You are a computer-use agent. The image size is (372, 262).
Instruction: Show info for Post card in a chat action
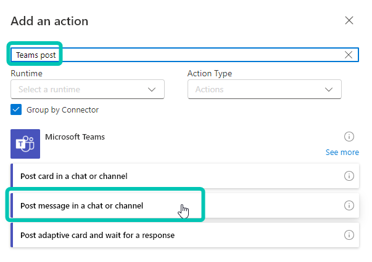[349, 176]
